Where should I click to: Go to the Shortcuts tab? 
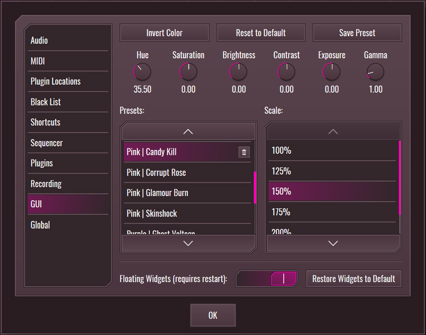[x=68, y=123]
